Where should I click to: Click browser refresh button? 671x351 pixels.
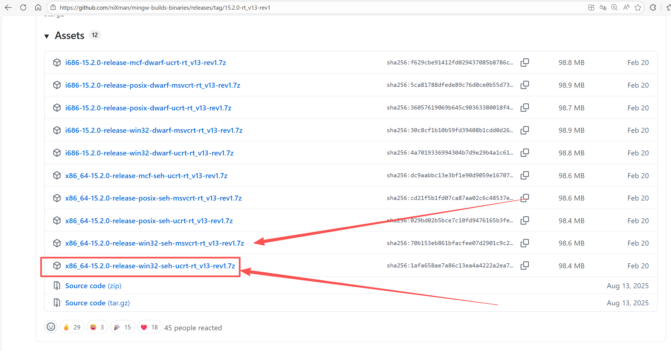point(23,7)
